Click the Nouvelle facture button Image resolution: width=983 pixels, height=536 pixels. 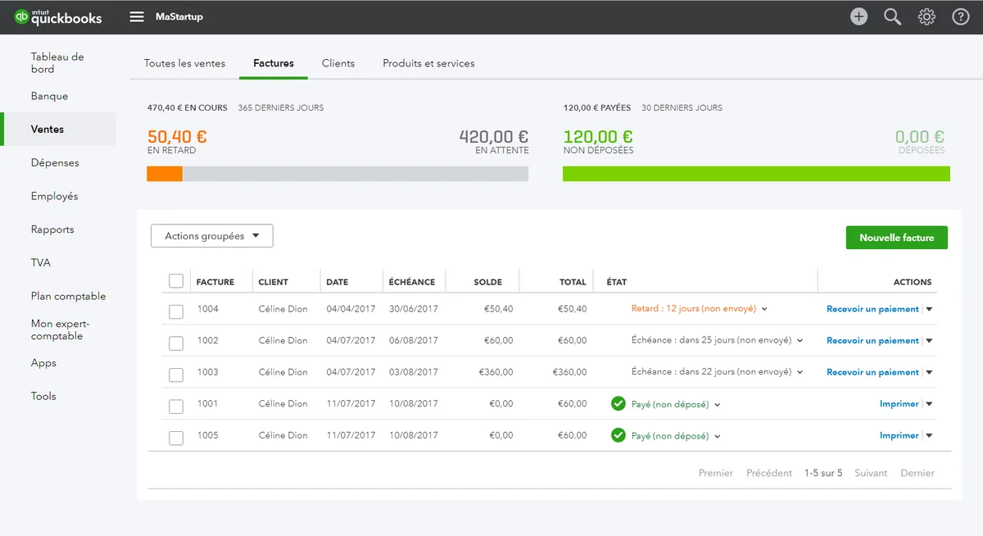coord(896,238)
